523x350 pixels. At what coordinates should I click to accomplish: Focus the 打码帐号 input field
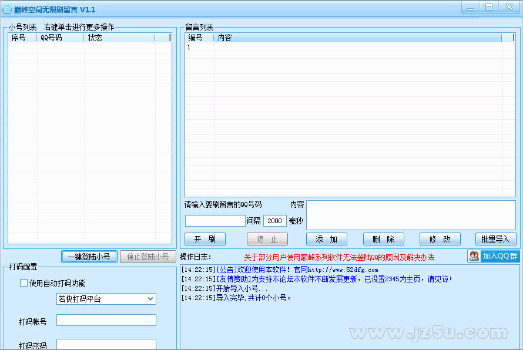point(106,320)
